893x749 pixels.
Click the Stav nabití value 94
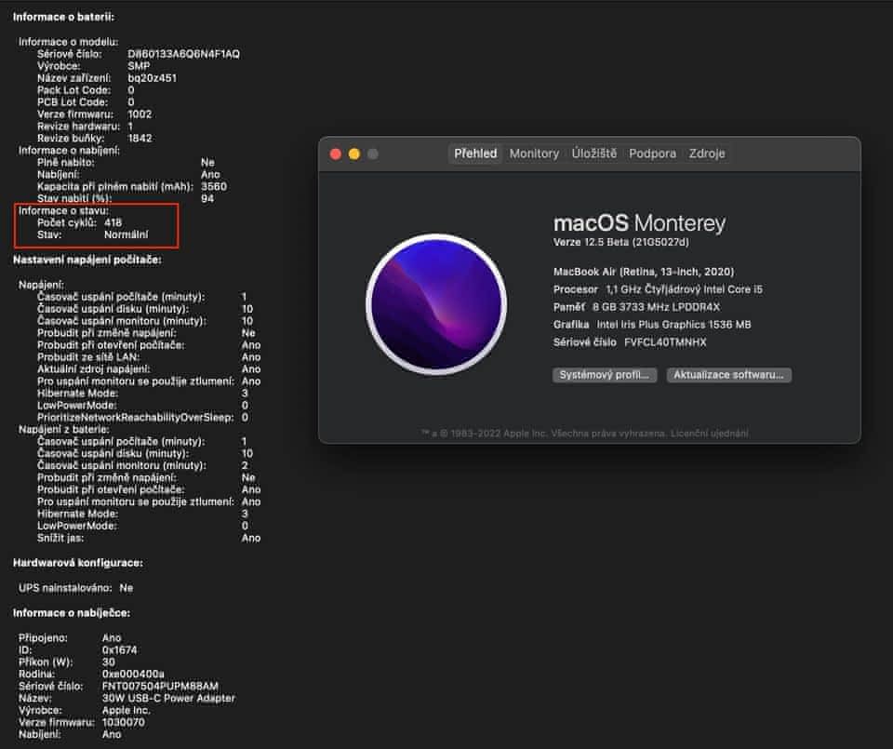click(207, 198)
